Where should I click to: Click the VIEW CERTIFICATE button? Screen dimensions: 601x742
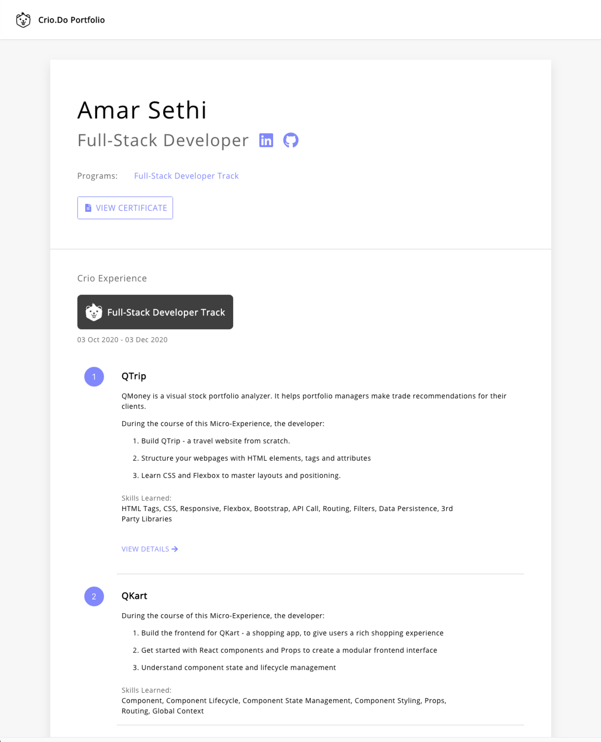tap(125, 208)
